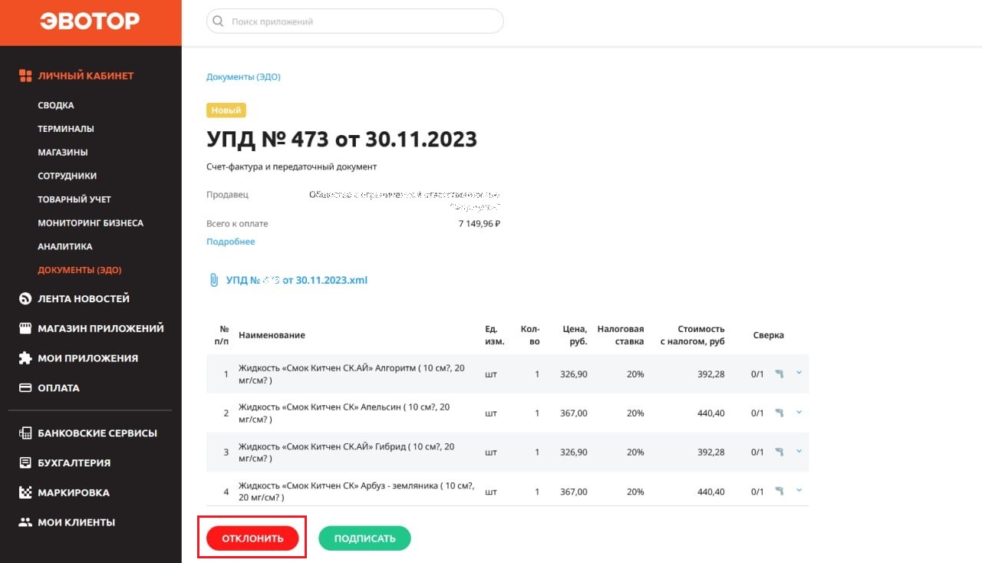Go to Маркировка
Viewport: 982px width, 563px height.
click(x=74, y=492)
